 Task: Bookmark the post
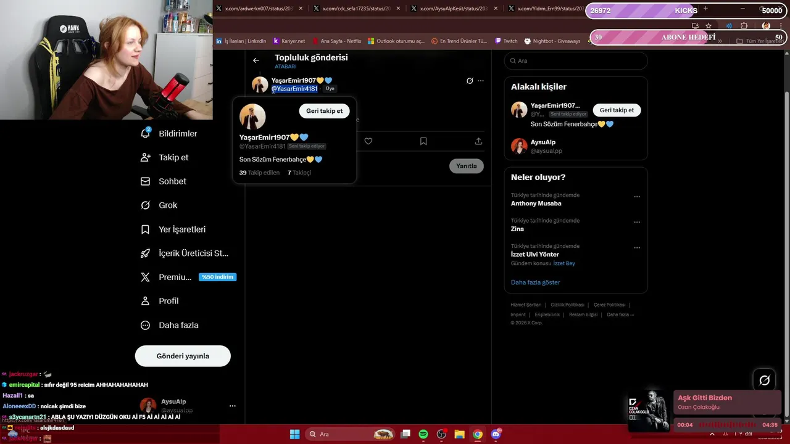tap(423, 141)
